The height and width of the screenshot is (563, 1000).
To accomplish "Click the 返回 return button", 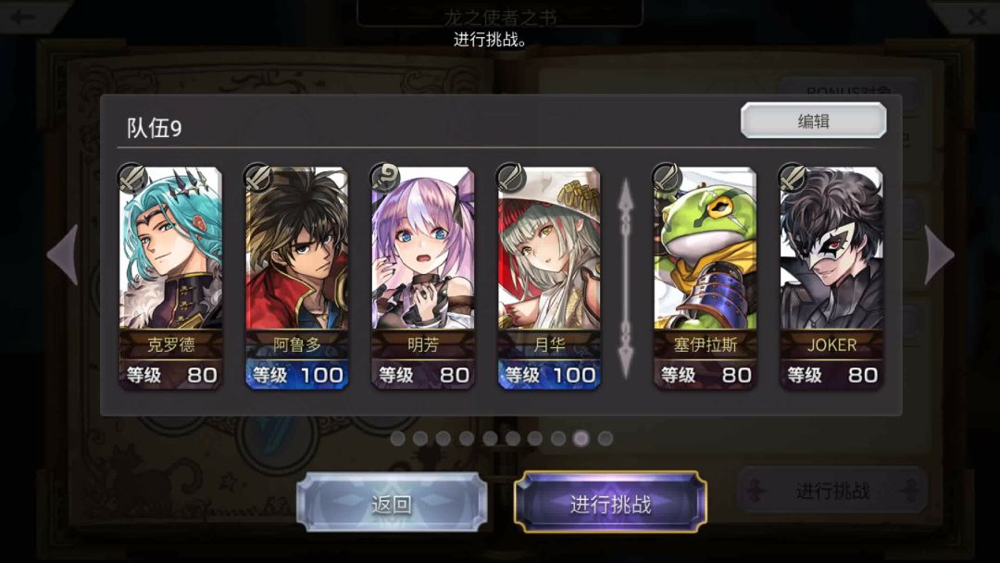I will pos(392,503).
